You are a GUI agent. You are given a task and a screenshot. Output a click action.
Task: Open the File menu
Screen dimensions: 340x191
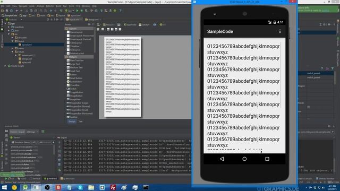tap(3, 6)
